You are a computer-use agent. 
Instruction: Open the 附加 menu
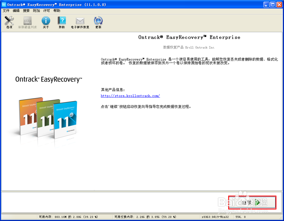coord(36,11)
